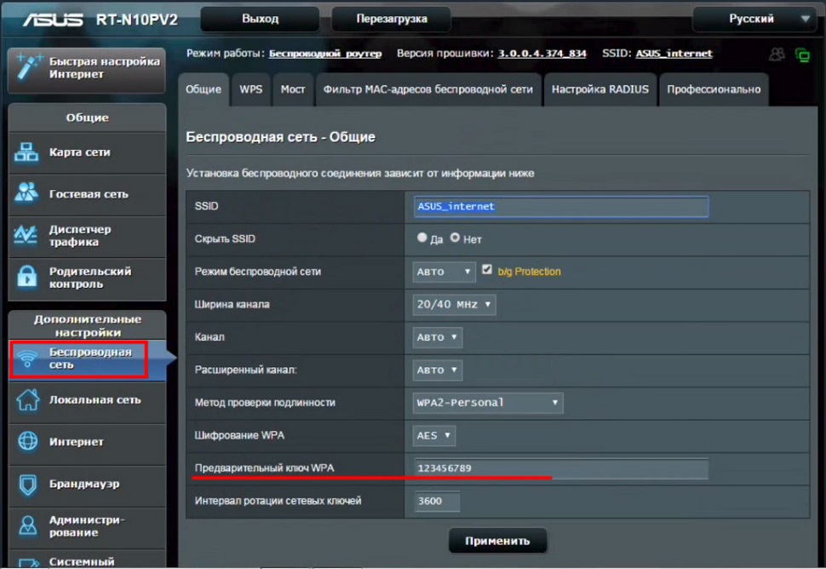This screenshot has width=826, height=569.
Task: Expand the channel width 20/40 MHz dropdown
Action: click(454, 304)
